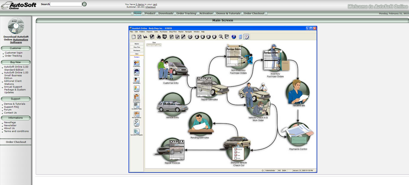Viewport: 409px width, 185px height.
Task: Click the Receive Bills woman graphic
Action: pos(297,92)
